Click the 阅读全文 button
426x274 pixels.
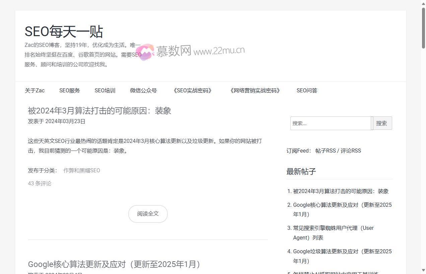[x=148, y=214]
